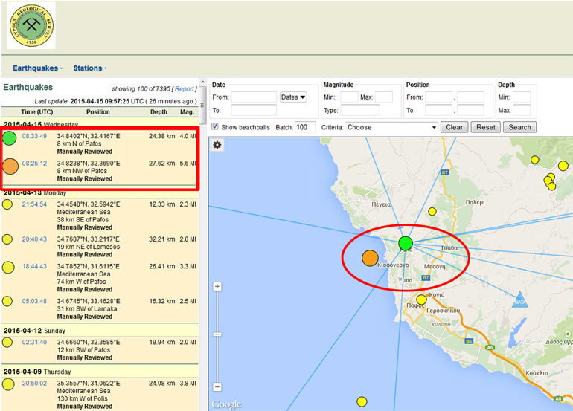Click the Cyprus Geological Survey logo
Image resolution: width=573 pixels, height=411 pixels.
point(31,25)
